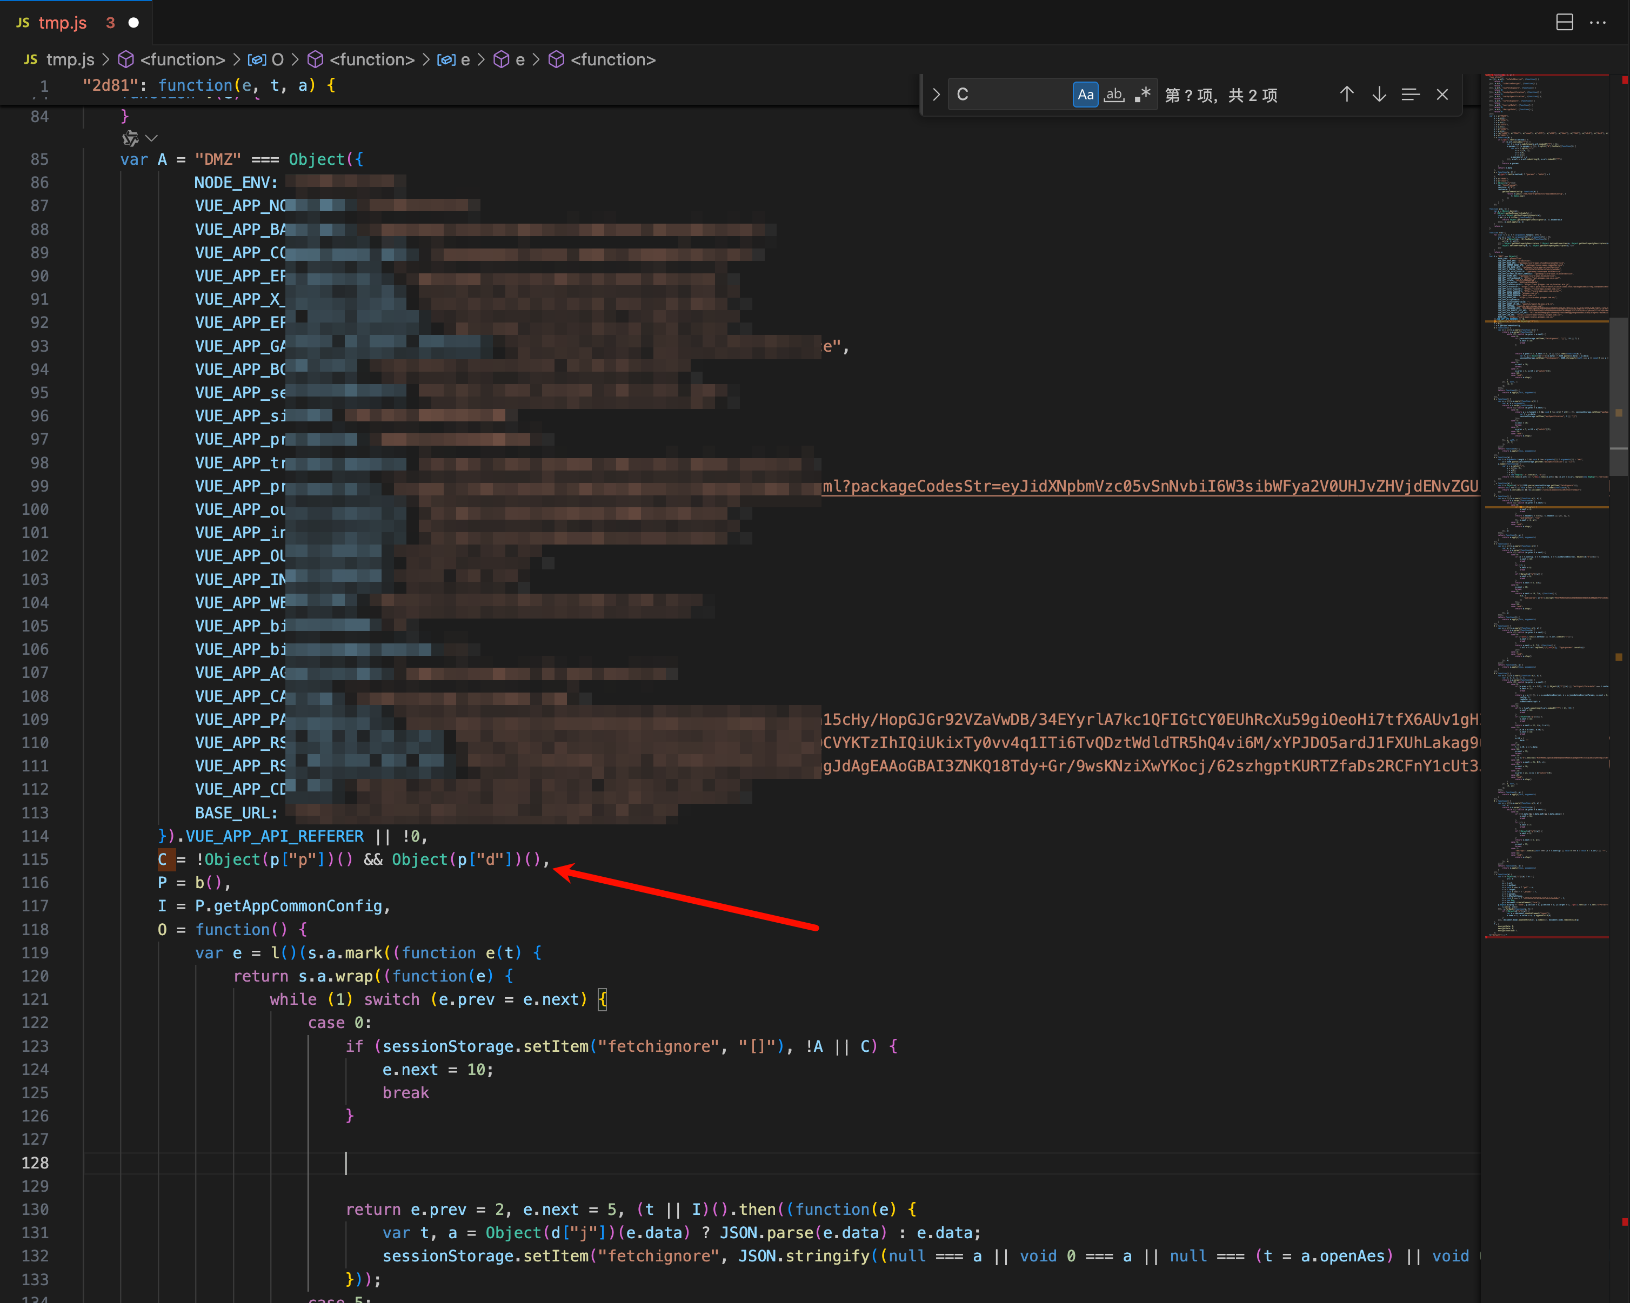Click the break keyword on line 125
The image size is (1630, 1303).
click(405, 1093)
